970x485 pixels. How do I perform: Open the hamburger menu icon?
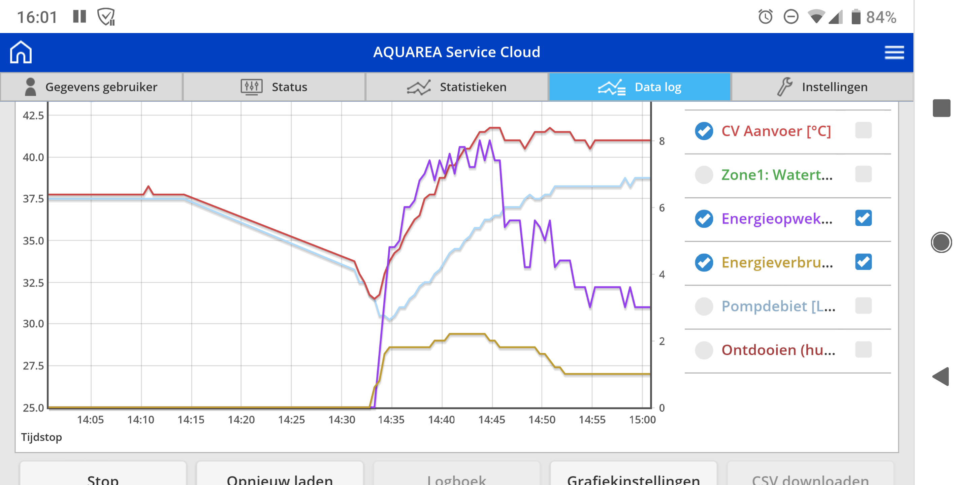tap(894, 52)
